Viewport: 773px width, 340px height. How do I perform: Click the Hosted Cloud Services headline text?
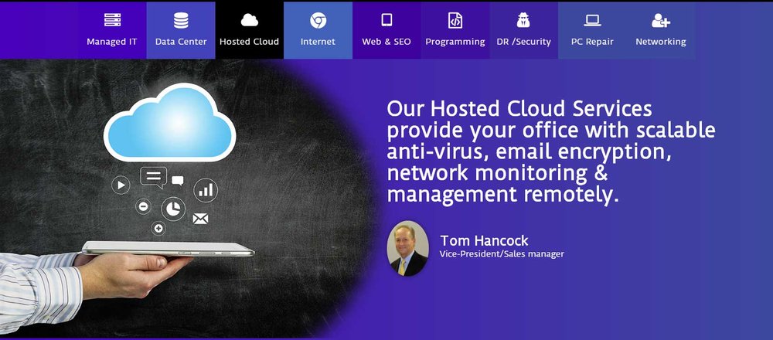point(550,151)
